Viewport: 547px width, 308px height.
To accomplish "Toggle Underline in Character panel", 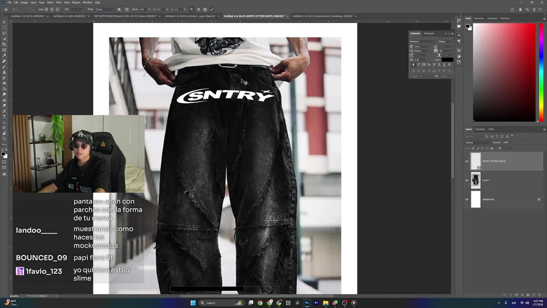I will click(444, 65).
